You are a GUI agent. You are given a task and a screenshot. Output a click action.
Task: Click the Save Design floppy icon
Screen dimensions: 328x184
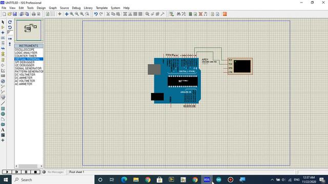(x=15, y=14)
